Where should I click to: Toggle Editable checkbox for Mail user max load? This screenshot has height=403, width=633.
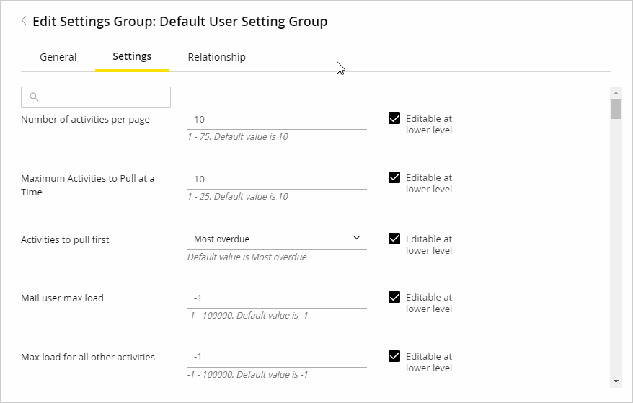394,297
